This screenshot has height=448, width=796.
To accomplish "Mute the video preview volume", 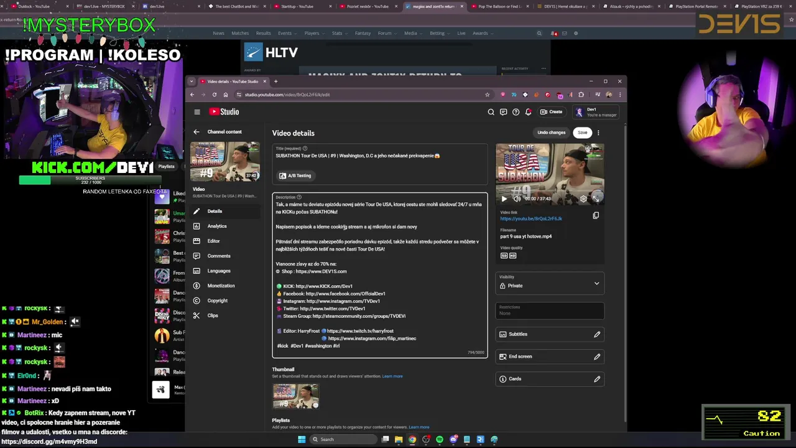I will [x=516, y=198].
